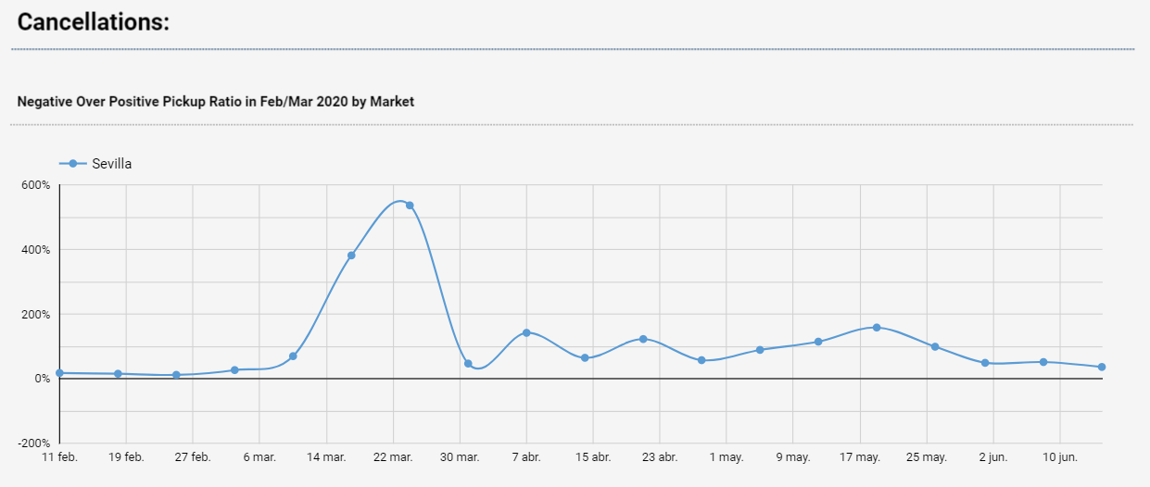The width and height of the screenshot is (1150, 487).
Task: Click the 600% y-axis label
Action: (x=35, y=184)
